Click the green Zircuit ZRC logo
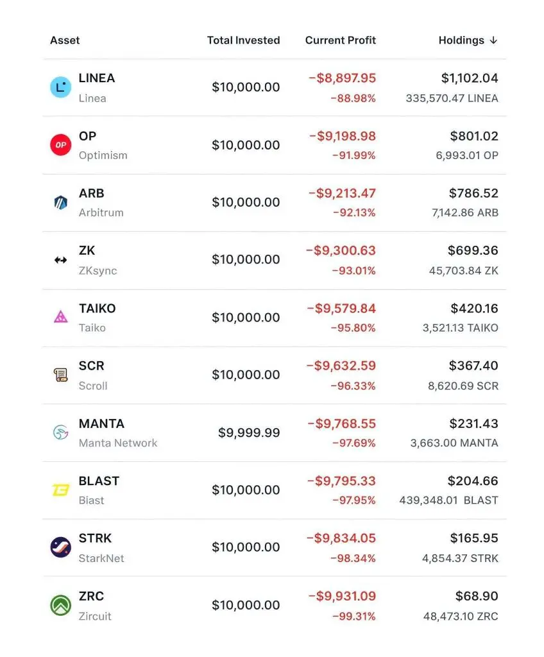Viewport: 544px width, 657px height. [60, 605]
